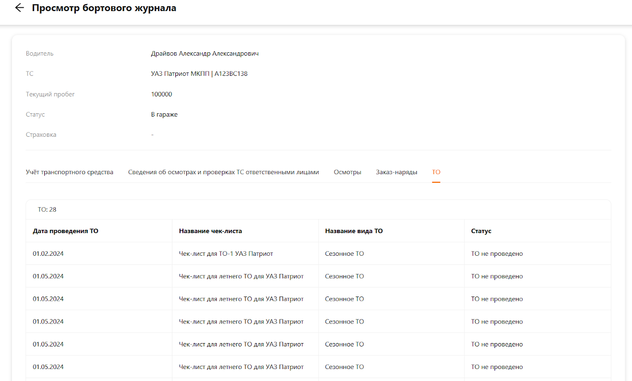Select the Осмотры tab
The height and width of the screenshot is (381, 632).
point(347,172)
